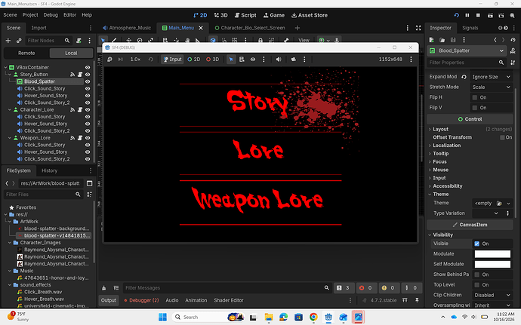Hide the VBoxContainer node
521x325 pixels.
tap(88, 67)
